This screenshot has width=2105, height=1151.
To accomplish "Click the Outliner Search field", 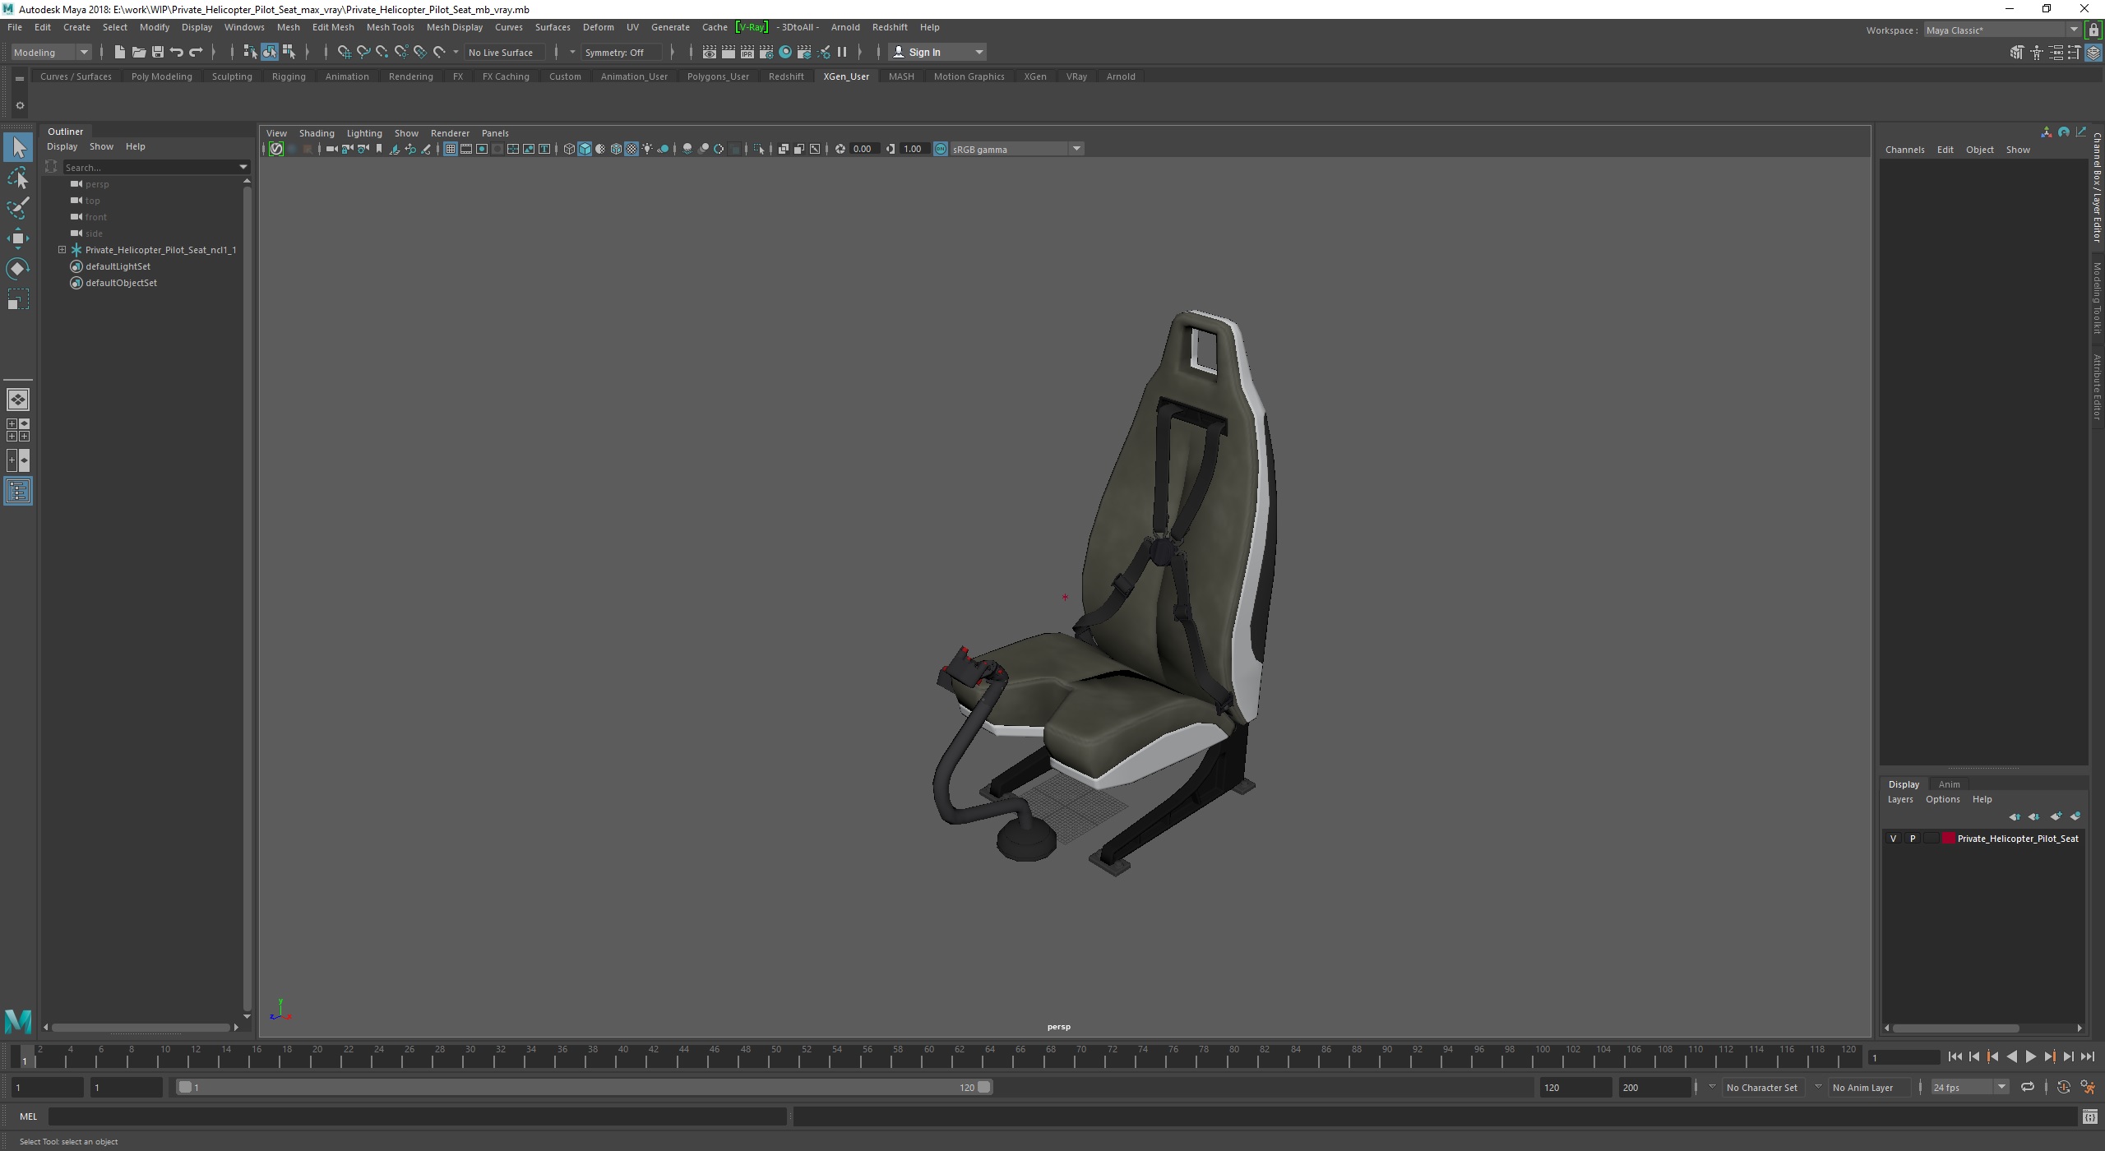I will (150, 167).
